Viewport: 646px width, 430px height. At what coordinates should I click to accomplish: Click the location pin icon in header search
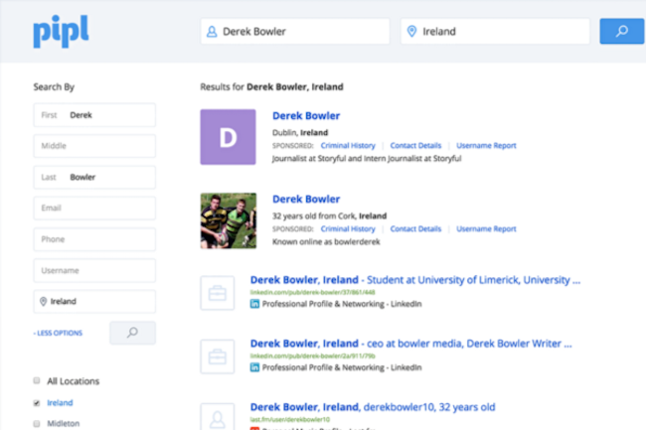[411, 31]
